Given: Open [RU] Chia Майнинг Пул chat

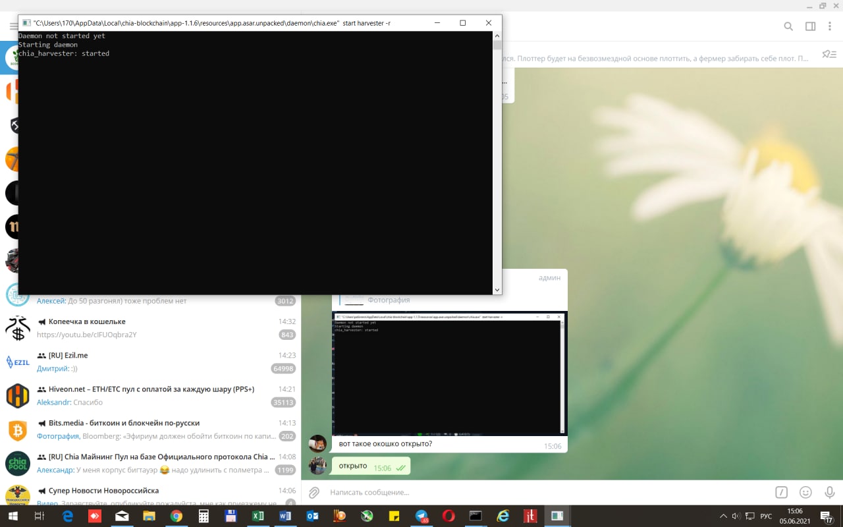Looking at the screenshot, I should pos(150,463).
